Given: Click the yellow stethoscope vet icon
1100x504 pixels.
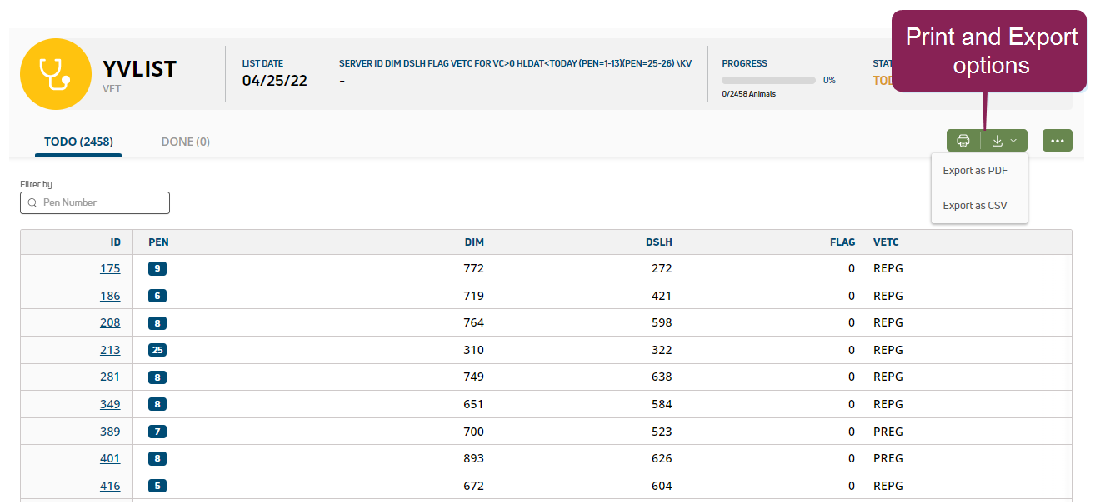Looking at the screenshot, I should (x=55, y=74).
